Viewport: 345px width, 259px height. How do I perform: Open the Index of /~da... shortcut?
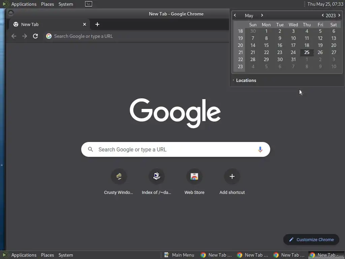click(156, 182)
